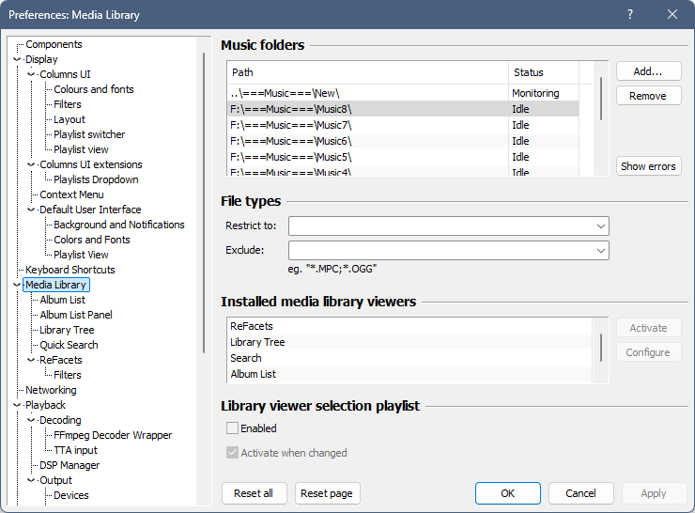This screenshot has height=513, width=695.
Task: Collapse the Playback tree node
Action: point(17,405)
